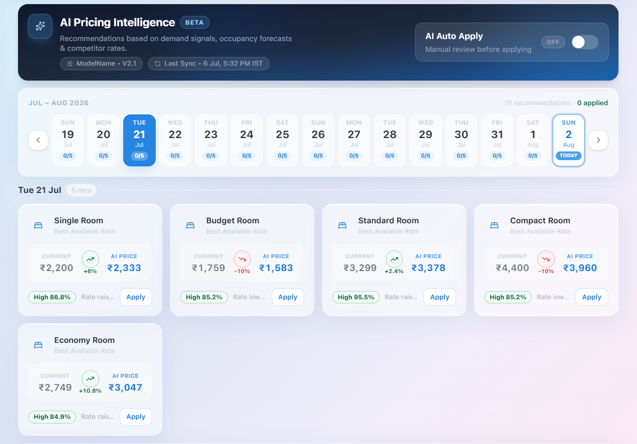Click the ModelName V2.1 chip
The width and height of the screenshot is (637, 444).
pyautogui.click(x=101, y=64)
